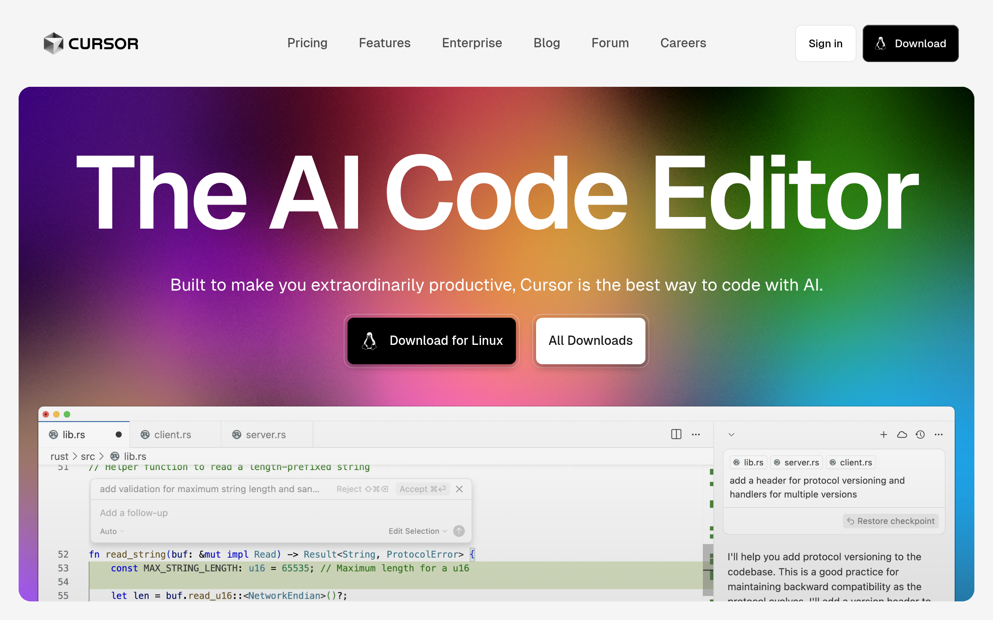Click the client.rs context chip in chat
The image size is (993, 620).
[x=851, y=463]
